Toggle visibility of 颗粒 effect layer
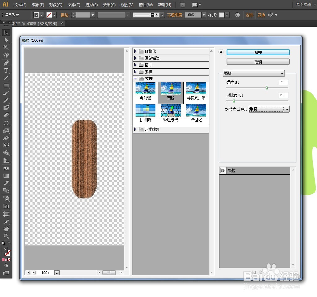Image resolution: width=317 pixels, height=297 pixels. coord(223,171)
